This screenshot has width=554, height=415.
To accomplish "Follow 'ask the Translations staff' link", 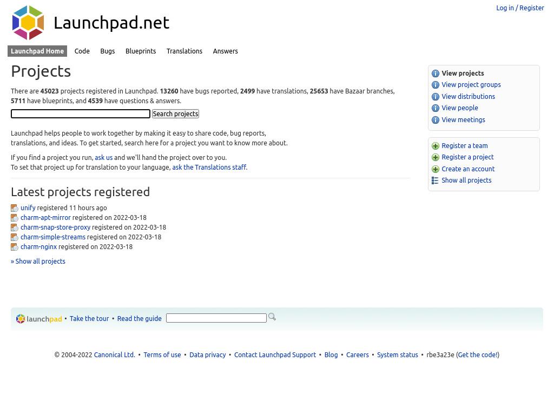I will (209, 168).
